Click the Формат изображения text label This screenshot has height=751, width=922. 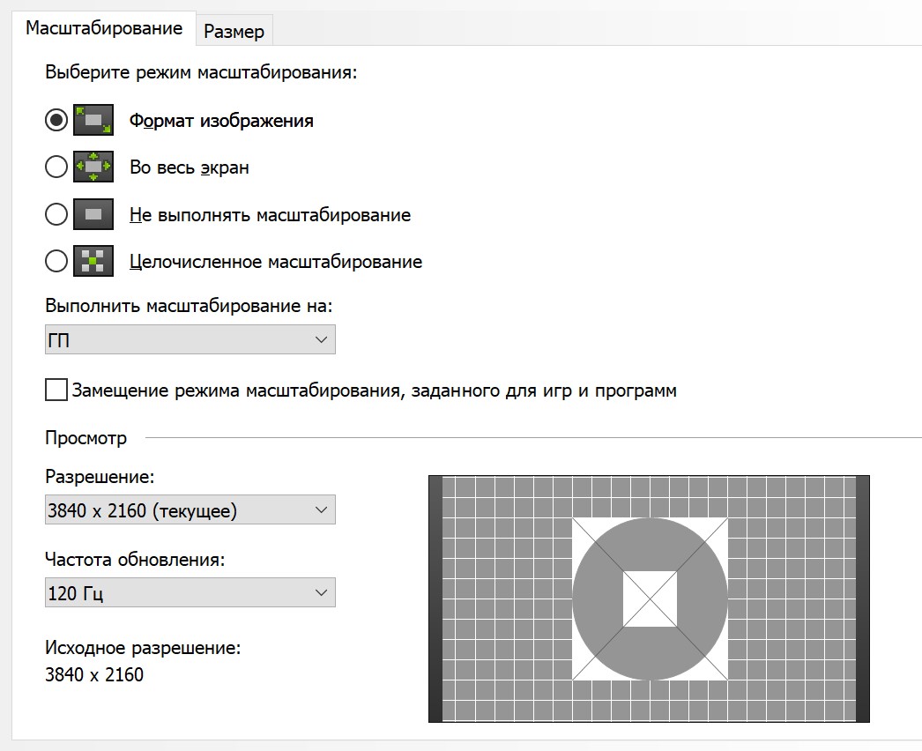[221, 121]
